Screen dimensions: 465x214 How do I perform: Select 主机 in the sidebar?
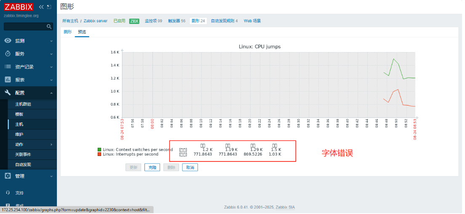click(x=19, y=124)
